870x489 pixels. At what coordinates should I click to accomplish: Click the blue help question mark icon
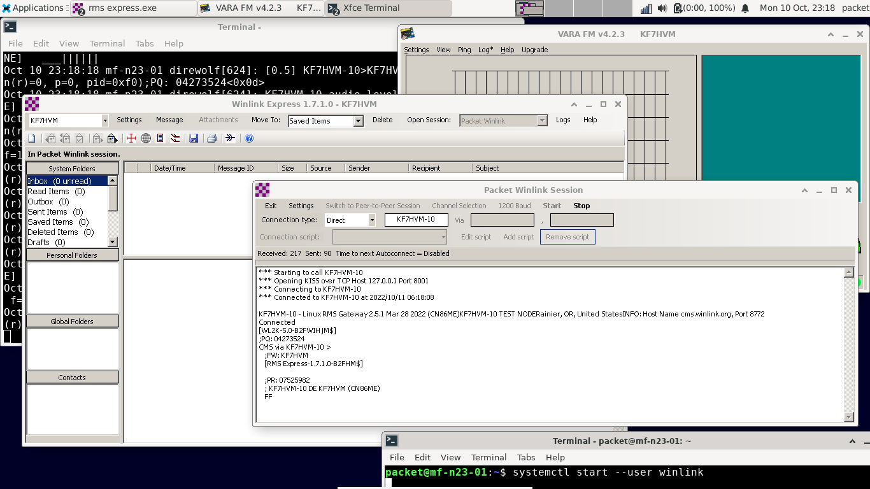coord(249,138)
